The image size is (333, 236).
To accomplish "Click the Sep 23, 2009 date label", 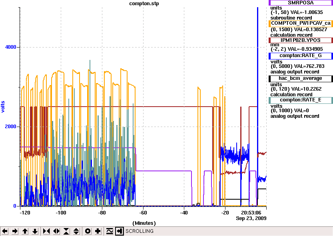I will pyautogui.click(x=251, y=218).
